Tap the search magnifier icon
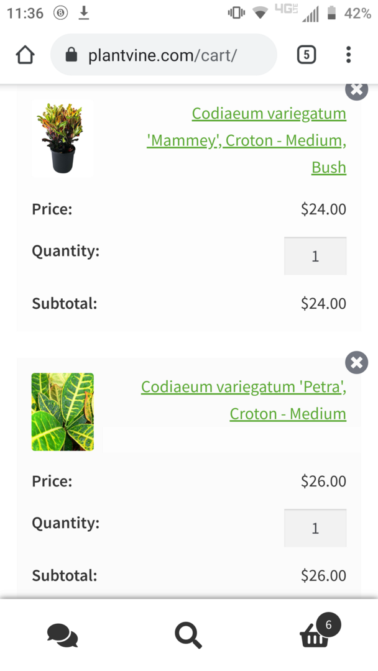The height and width of the screenshot is (671, 378). [188, 635]
